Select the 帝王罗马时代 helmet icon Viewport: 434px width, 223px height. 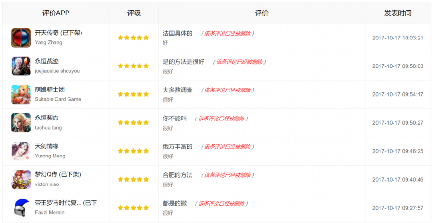[21, 208]
